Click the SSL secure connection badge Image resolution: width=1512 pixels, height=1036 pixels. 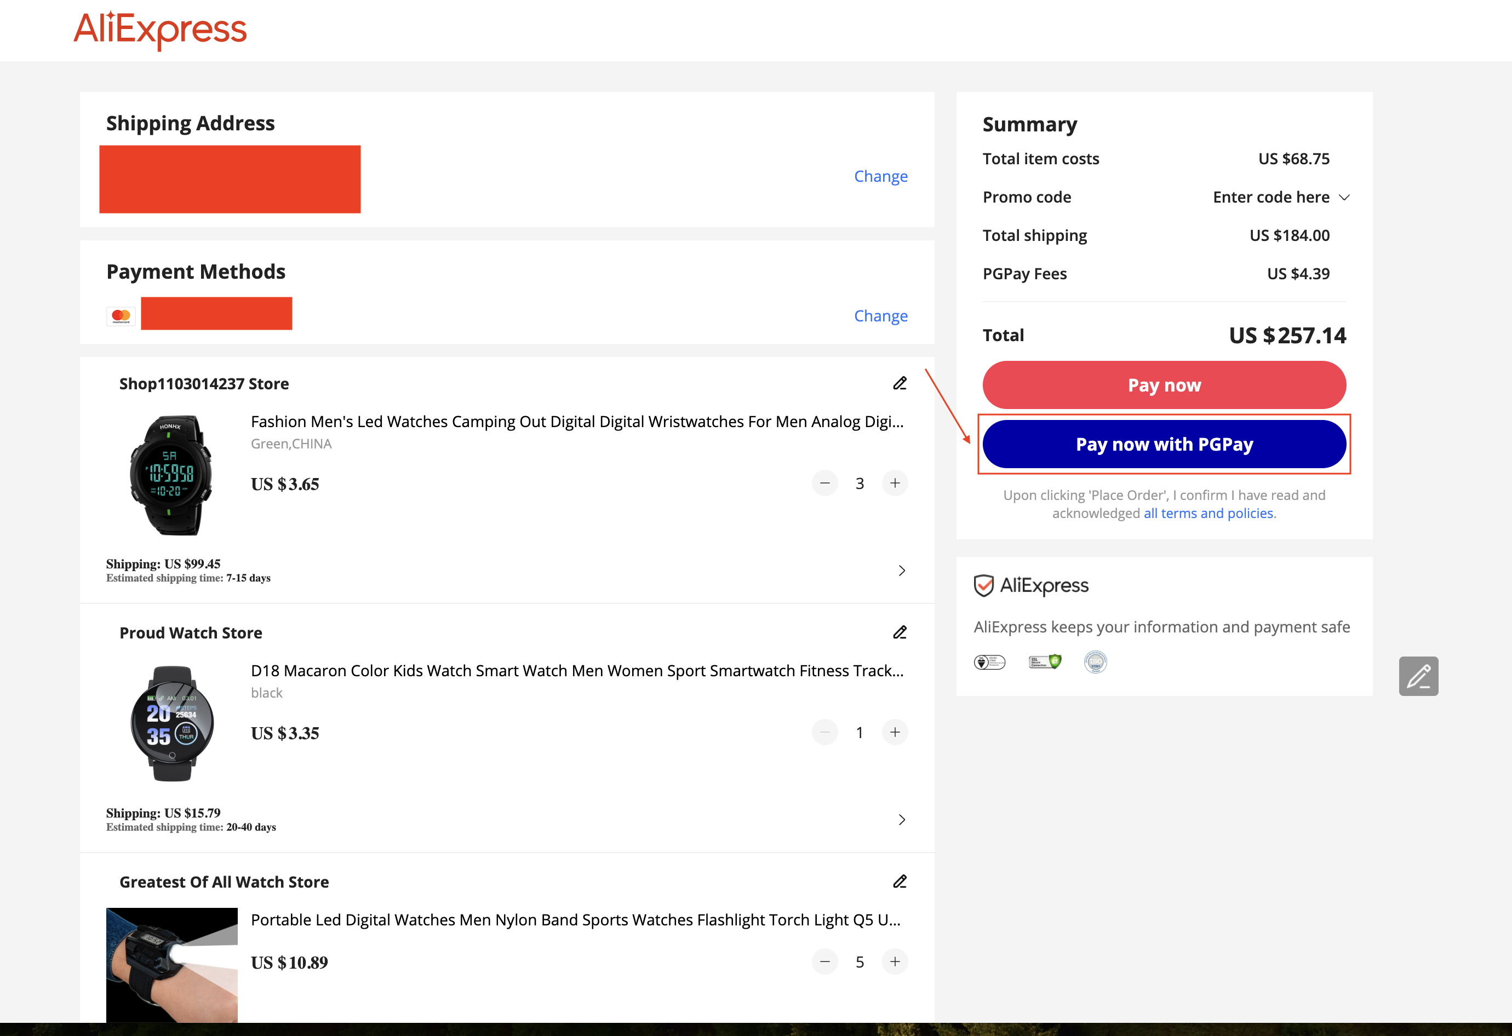coord(1045,662)
